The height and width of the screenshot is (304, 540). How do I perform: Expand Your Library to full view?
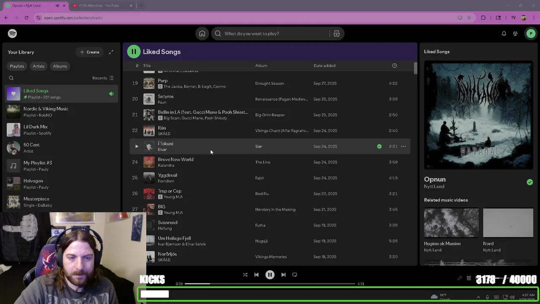click(x=111, y=52)
